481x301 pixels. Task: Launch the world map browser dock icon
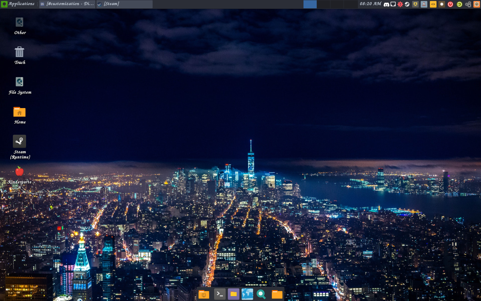[x=247, y=294]
